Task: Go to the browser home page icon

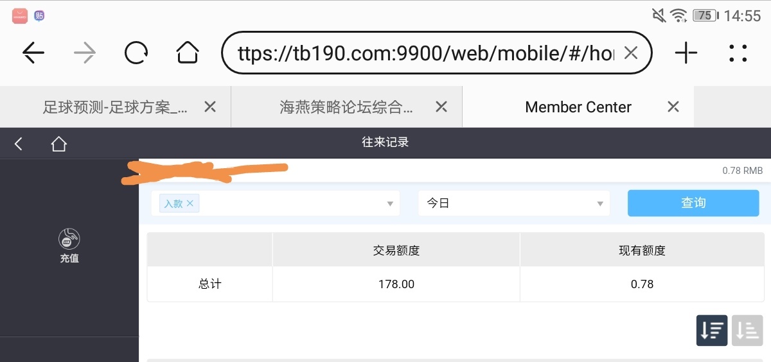Action: click(x=188, y=53)
